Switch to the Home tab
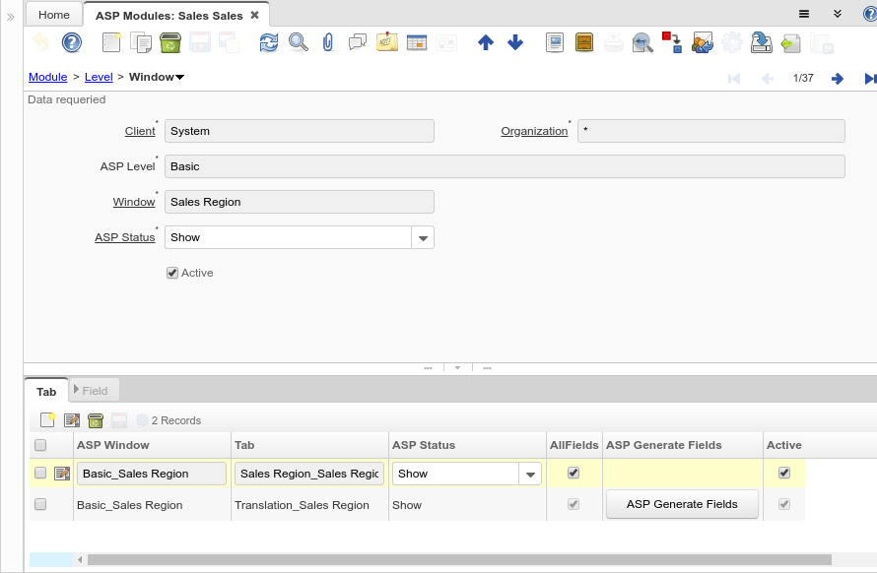Screen dimensions: 877x573 coord(54,15)
